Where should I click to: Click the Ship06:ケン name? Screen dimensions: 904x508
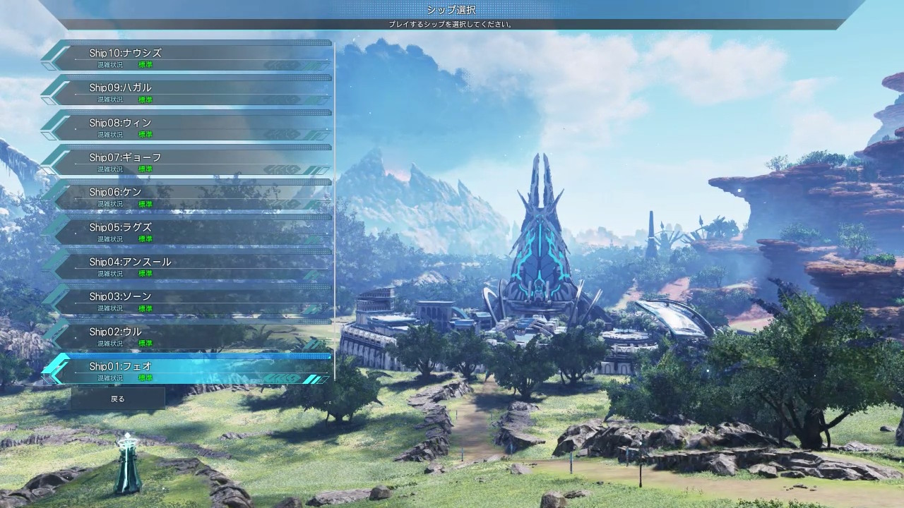tap(115, 192)
